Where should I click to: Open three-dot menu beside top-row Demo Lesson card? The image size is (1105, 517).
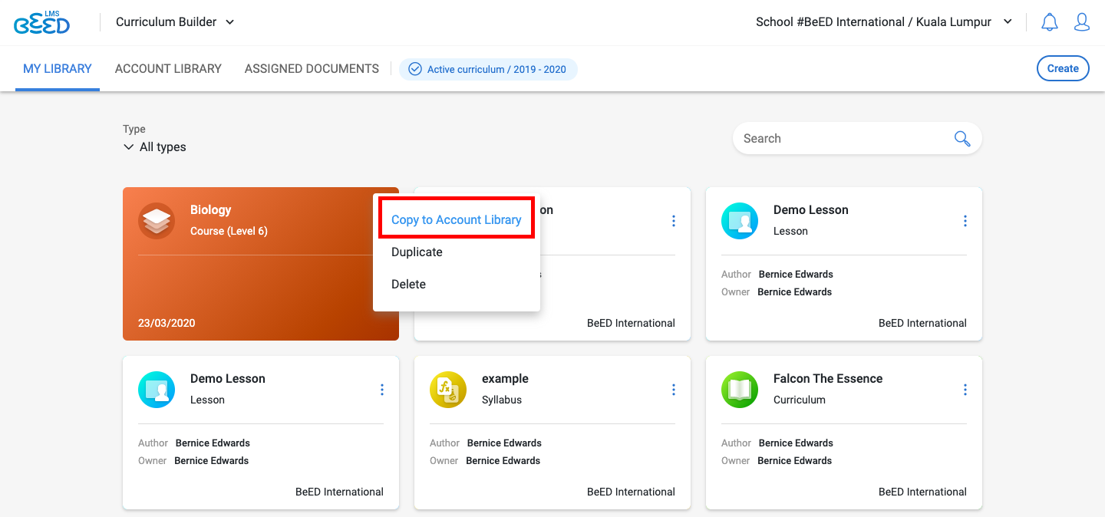click(965, 221)
